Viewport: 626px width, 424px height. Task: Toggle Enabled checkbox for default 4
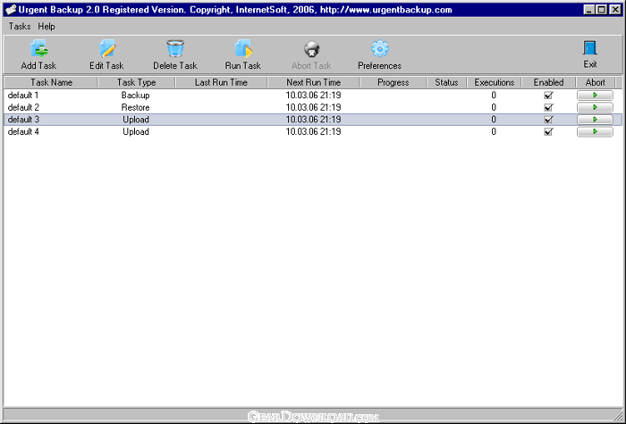point(548,132)
